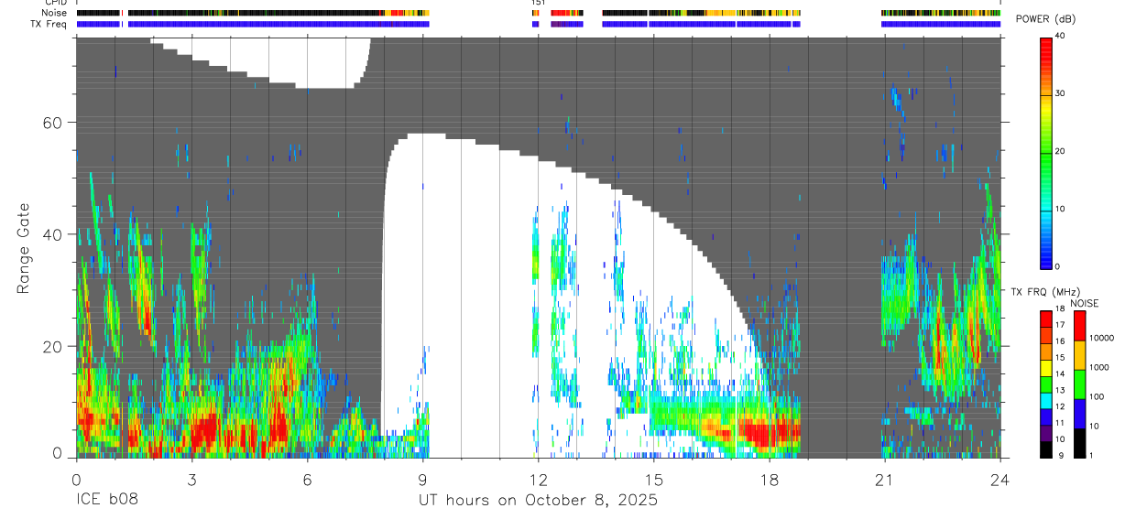Click the 40 label on the POWER scale
Viewport: 1125px width, 519px height.
coord(1062,37)
